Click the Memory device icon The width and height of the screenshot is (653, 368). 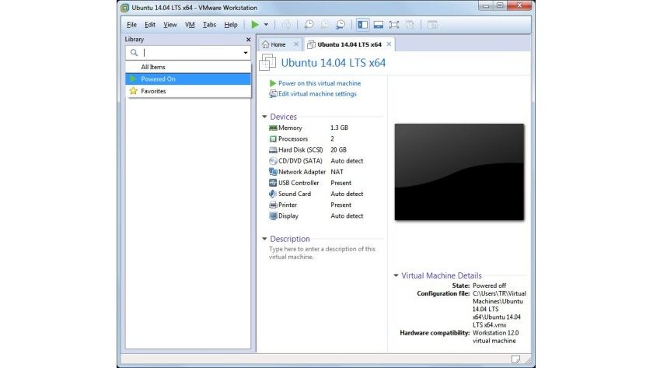click(x=273, y=128)
